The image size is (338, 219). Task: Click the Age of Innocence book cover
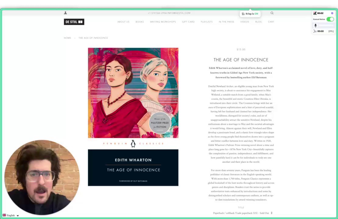pos(133,117)
